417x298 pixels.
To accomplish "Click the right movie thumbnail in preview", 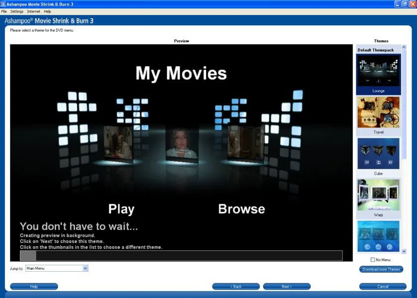I will tap(245, 143).
